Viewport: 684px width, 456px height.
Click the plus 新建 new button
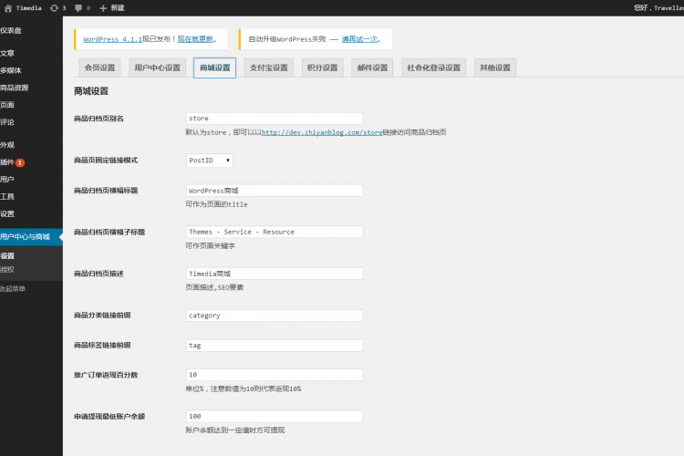click(112, 8)
